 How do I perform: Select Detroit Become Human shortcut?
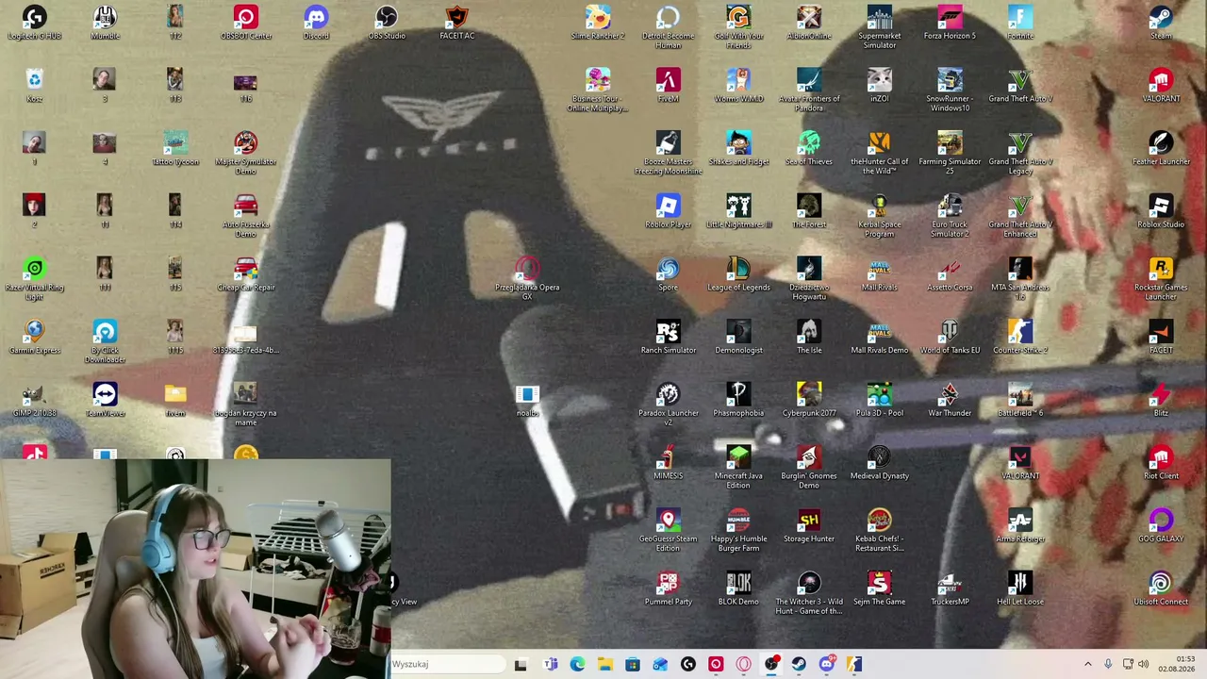coord(668,27)
